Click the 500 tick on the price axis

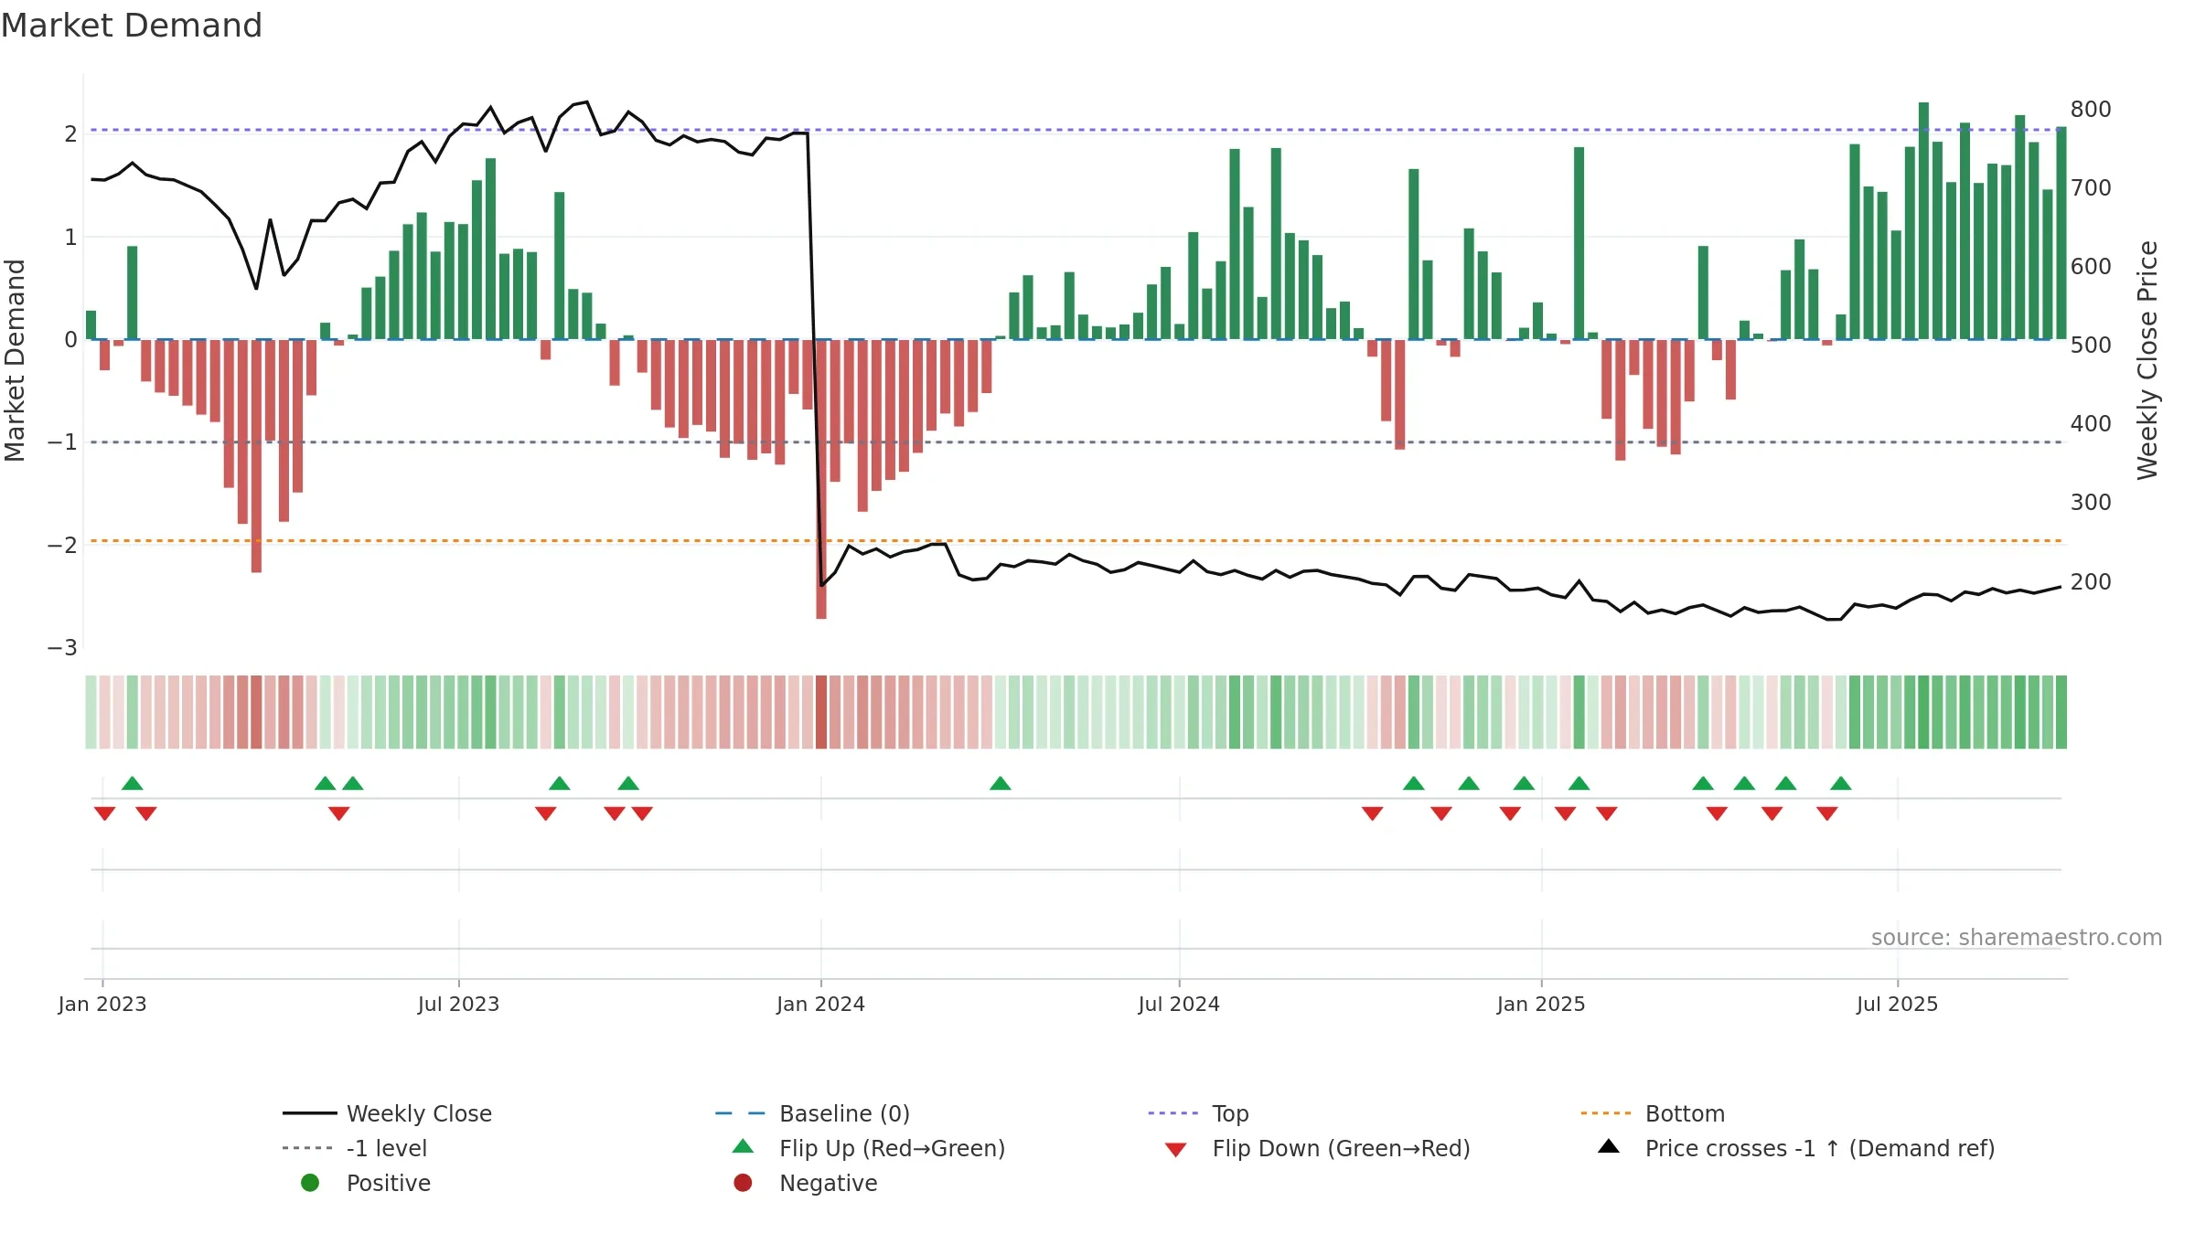click(2091, 346)
